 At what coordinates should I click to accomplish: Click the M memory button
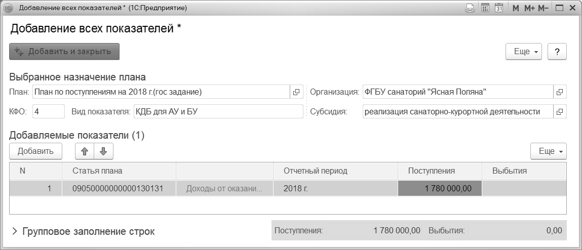tap(516, 8)
